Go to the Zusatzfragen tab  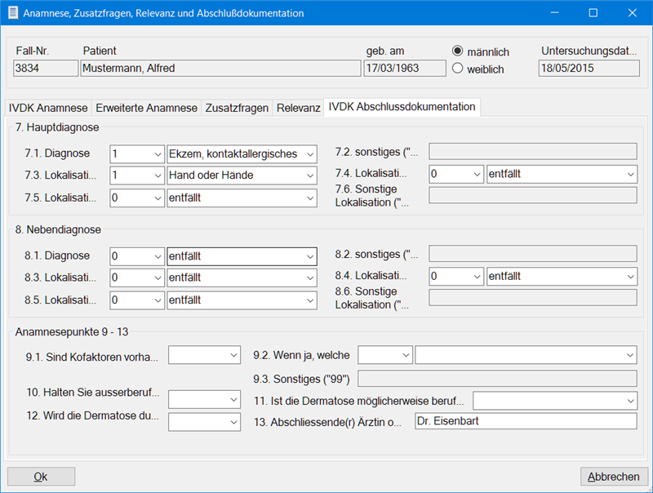[237, 108]
